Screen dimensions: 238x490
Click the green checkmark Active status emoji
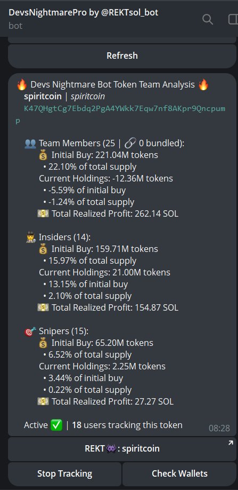(x=56, y=425)
